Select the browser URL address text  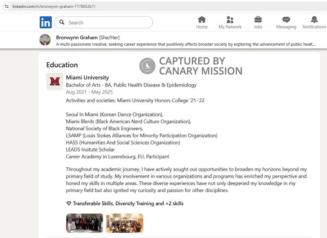[x=54, y=7]
